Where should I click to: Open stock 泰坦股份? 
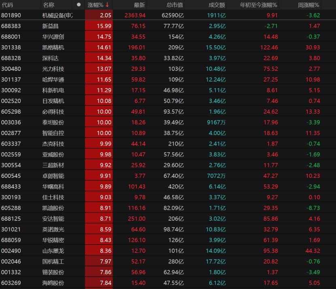click(x=53, y=122)
